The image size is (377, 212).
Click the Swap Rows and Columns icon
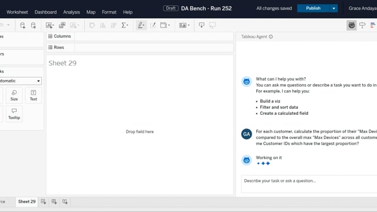pyautogui.click(x=92, y=25)
